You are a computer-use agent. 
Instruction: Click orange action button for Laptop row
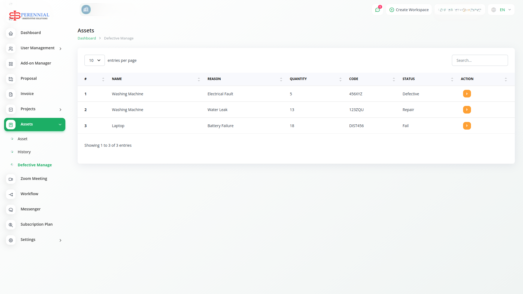467,126
